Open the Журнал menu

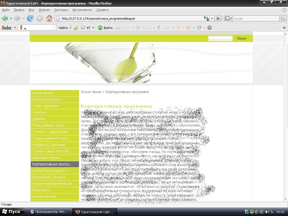44,10
